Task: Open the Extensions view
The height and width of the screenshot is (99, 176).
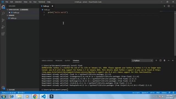Action: pyautogui.click(x=3, y=34)
